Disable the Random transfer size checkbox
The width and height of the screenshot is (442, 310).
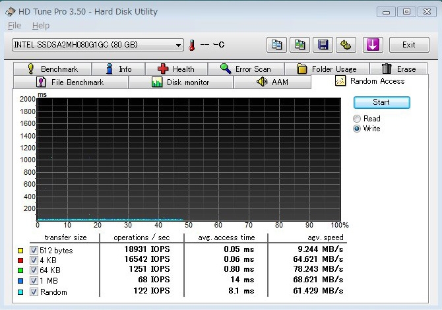(x=34, y=292)
